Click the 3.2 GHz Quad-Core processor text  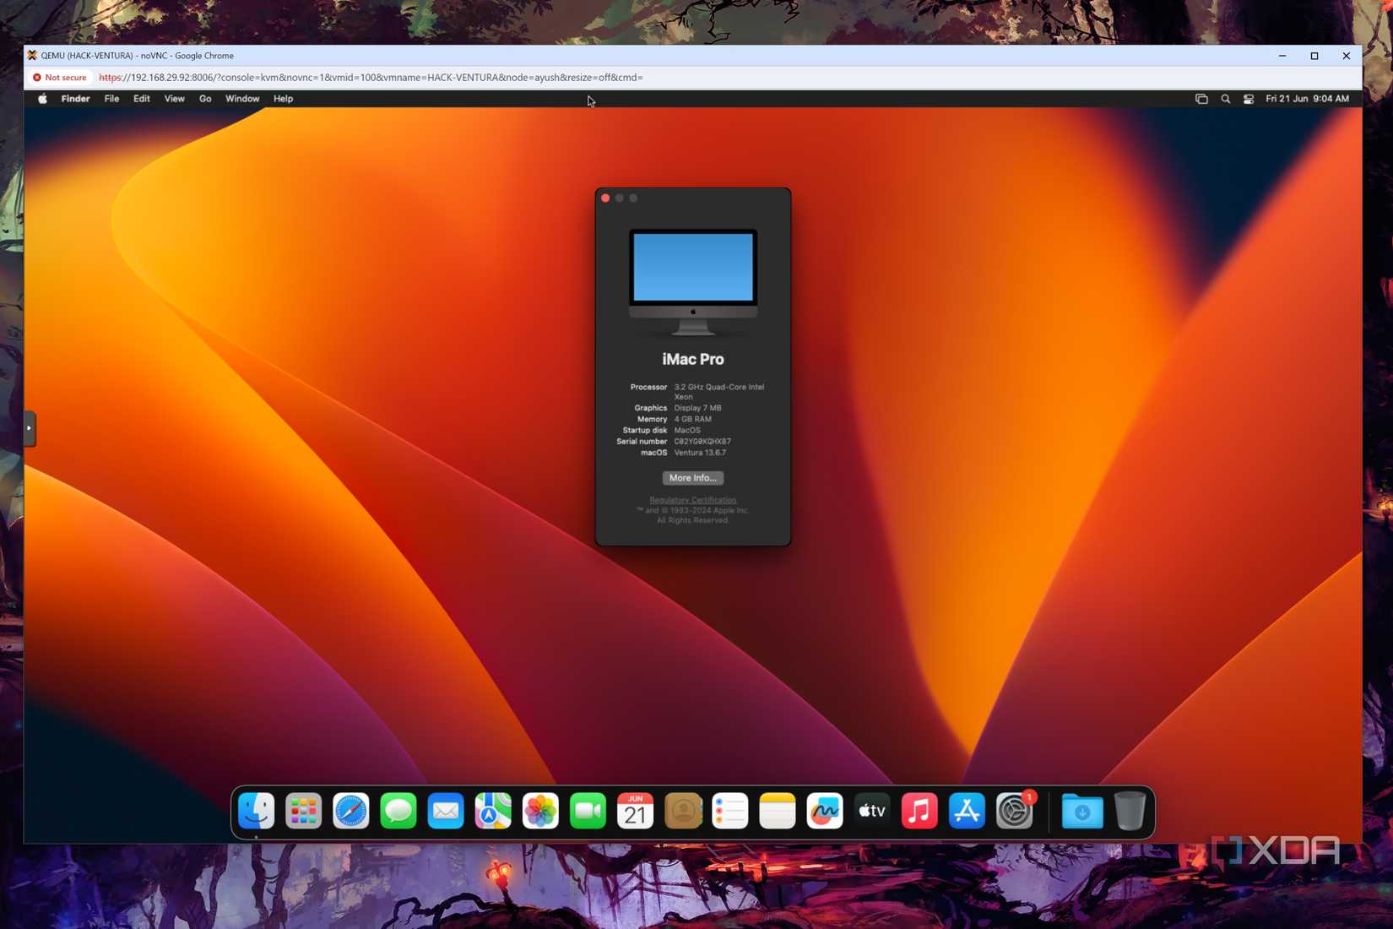[718, 392]
